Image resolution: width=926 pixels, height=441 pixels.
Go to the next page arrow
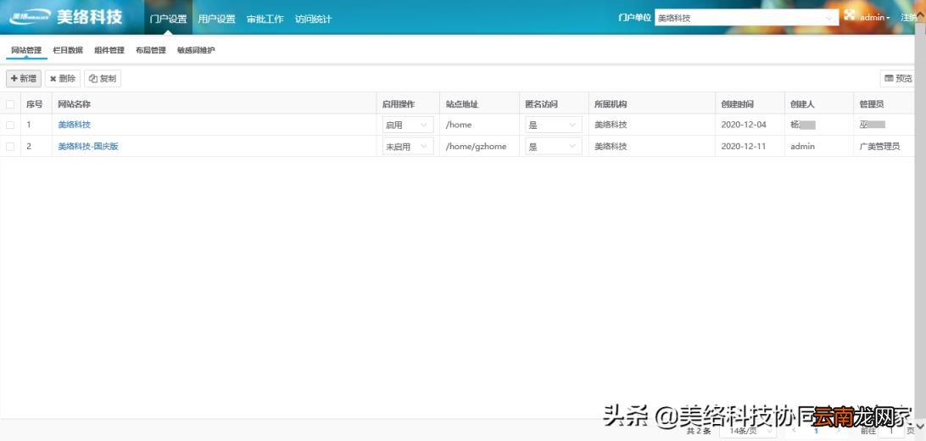(839, 432)
